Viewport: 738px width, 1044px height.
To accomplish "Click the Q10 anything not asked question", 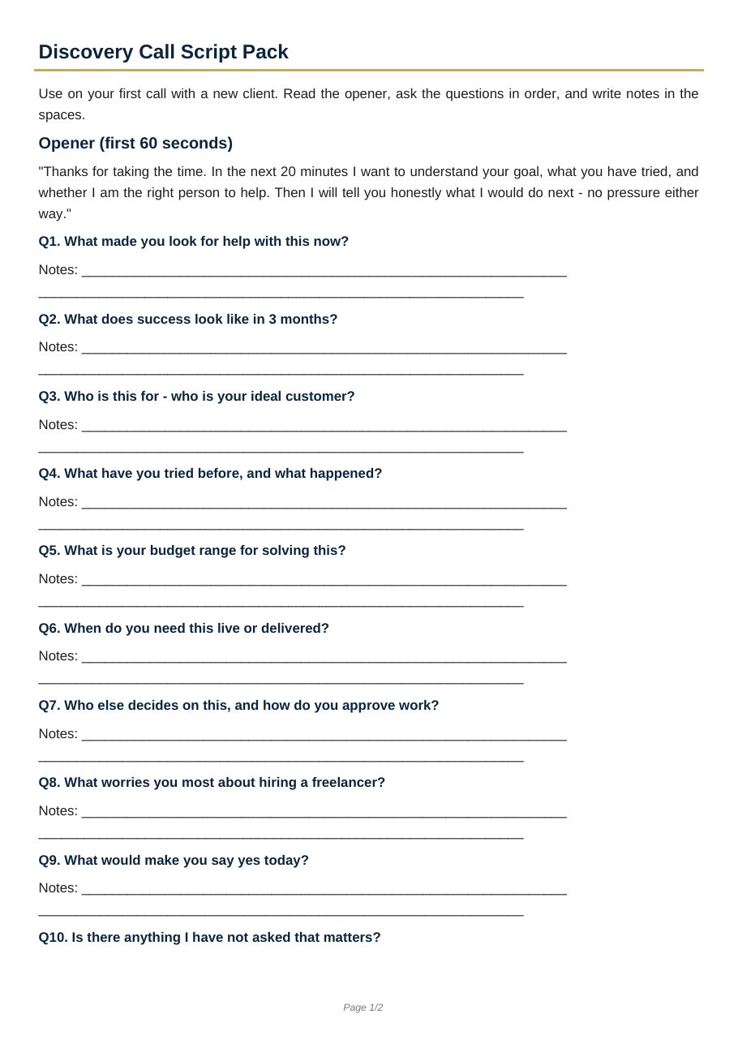I will click(x=209, y=937).
